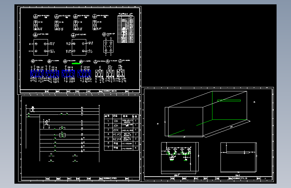
Task: Click the two-pole switch symbol box in the top-left sheet
Action: click(x=108, y=46)
